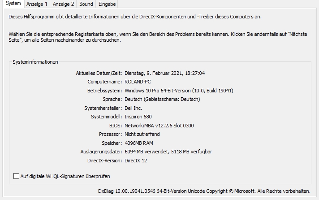Click the BIOS Network:MBA version value

tap(159, 126)
